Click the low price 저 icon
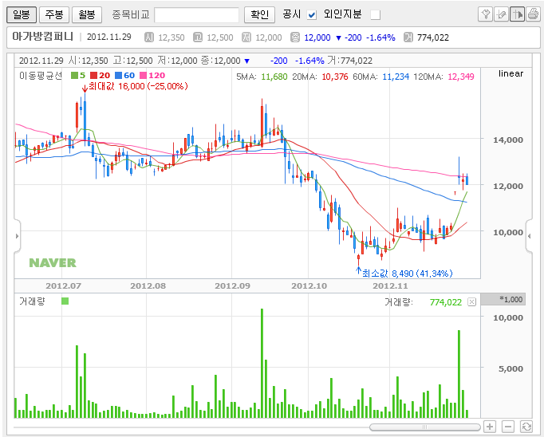The height and width of the screenshot is (437, 544). [x=246, y=37]
